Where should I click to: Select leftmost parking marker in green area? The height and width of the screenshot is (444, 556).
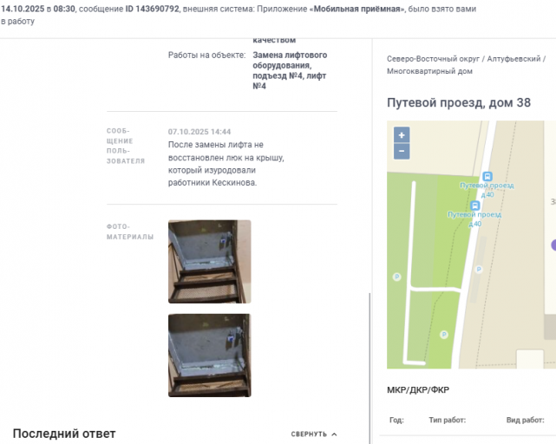pyautogui.click(x=396, y=277)
